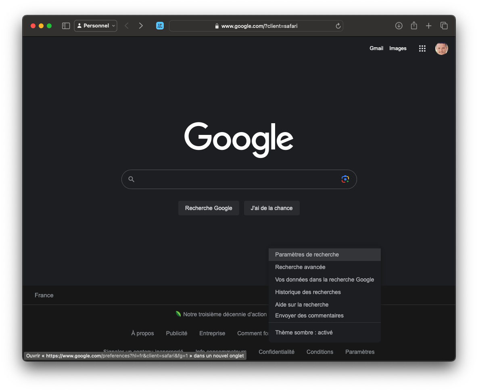The height and width of the screenshot is (391, 478).
Task: Show the downloads icon in toolbar
Action: pos(399,26)
